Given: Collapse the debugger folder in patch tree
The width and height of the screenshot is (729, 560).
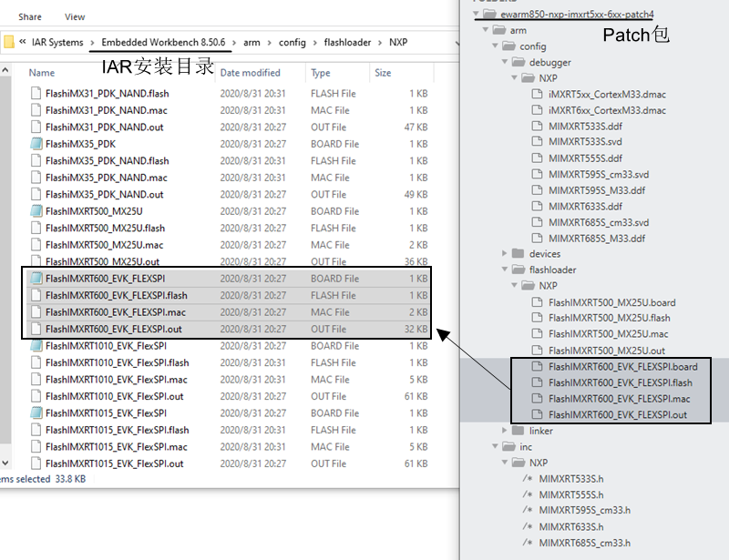Looking at the screenshot, I should click(x=505, y=62).
